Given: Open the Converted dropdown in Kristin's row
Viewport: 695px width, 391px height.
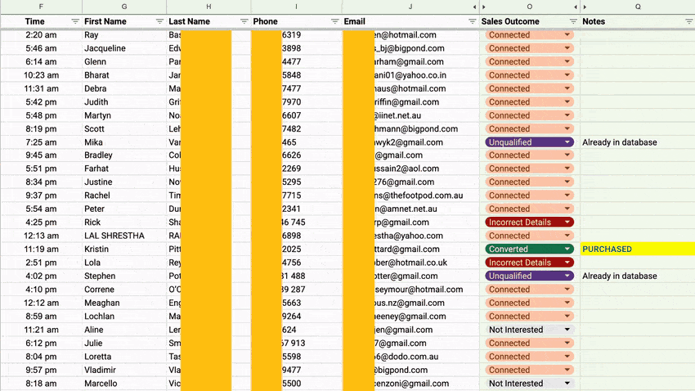Looking at the screenshot, I should click(567, 249).
